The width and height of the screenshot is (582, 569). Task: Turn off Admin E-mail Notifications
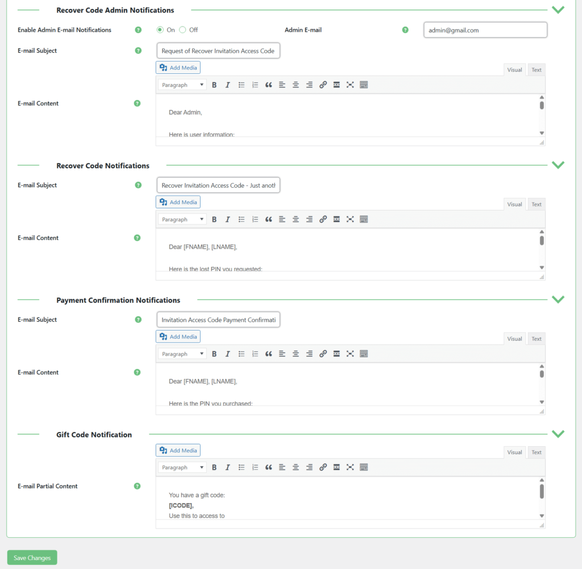point(183,30)
